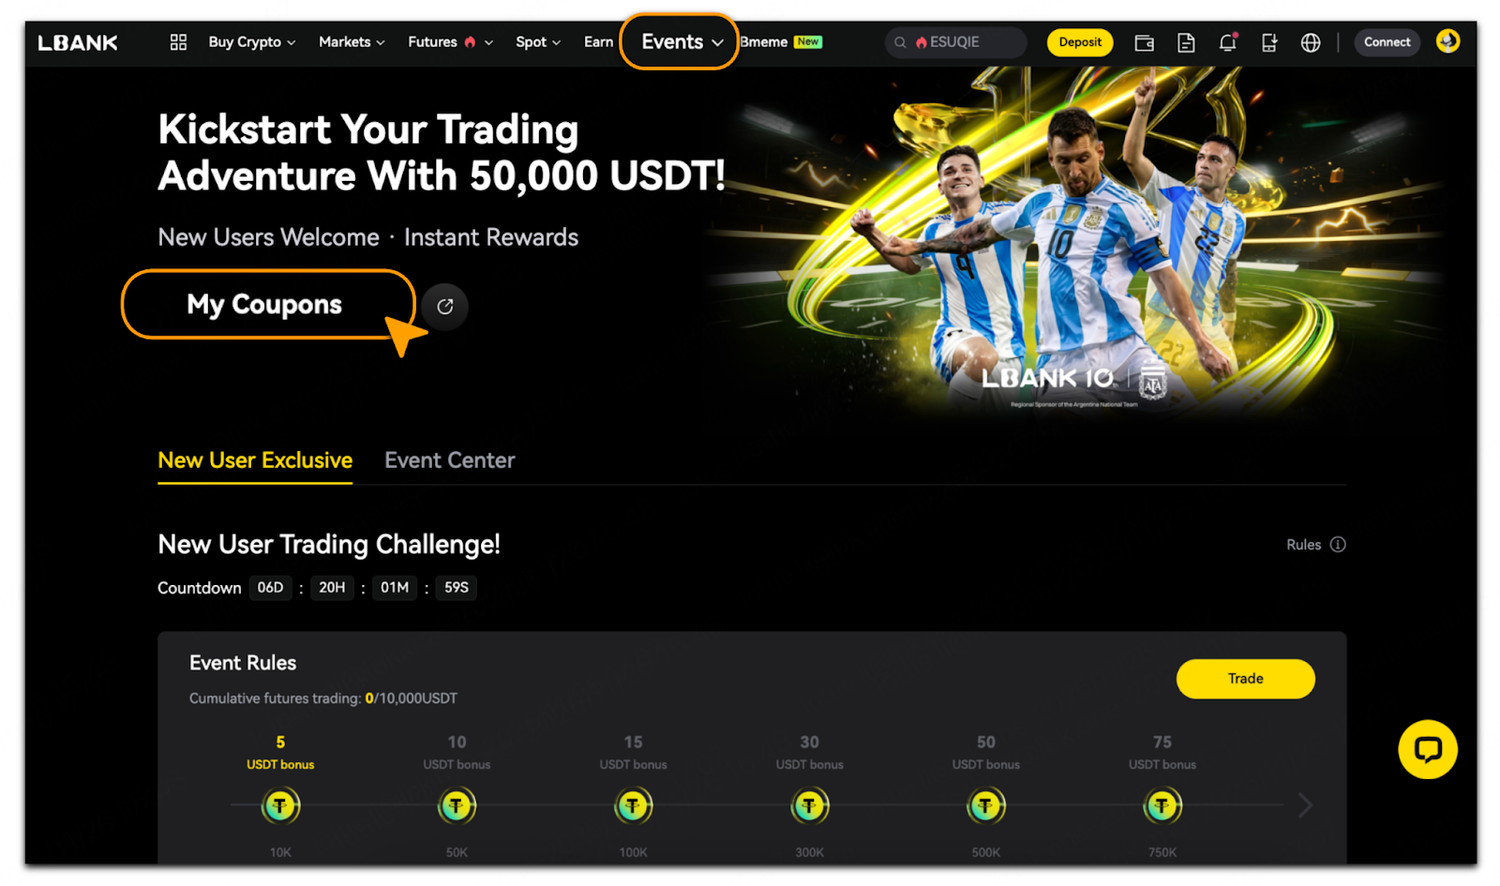The width and height of the screenshot is (1500, 886).
Task: Open the notifications bell icon
Action: (x=1227, y=42)
